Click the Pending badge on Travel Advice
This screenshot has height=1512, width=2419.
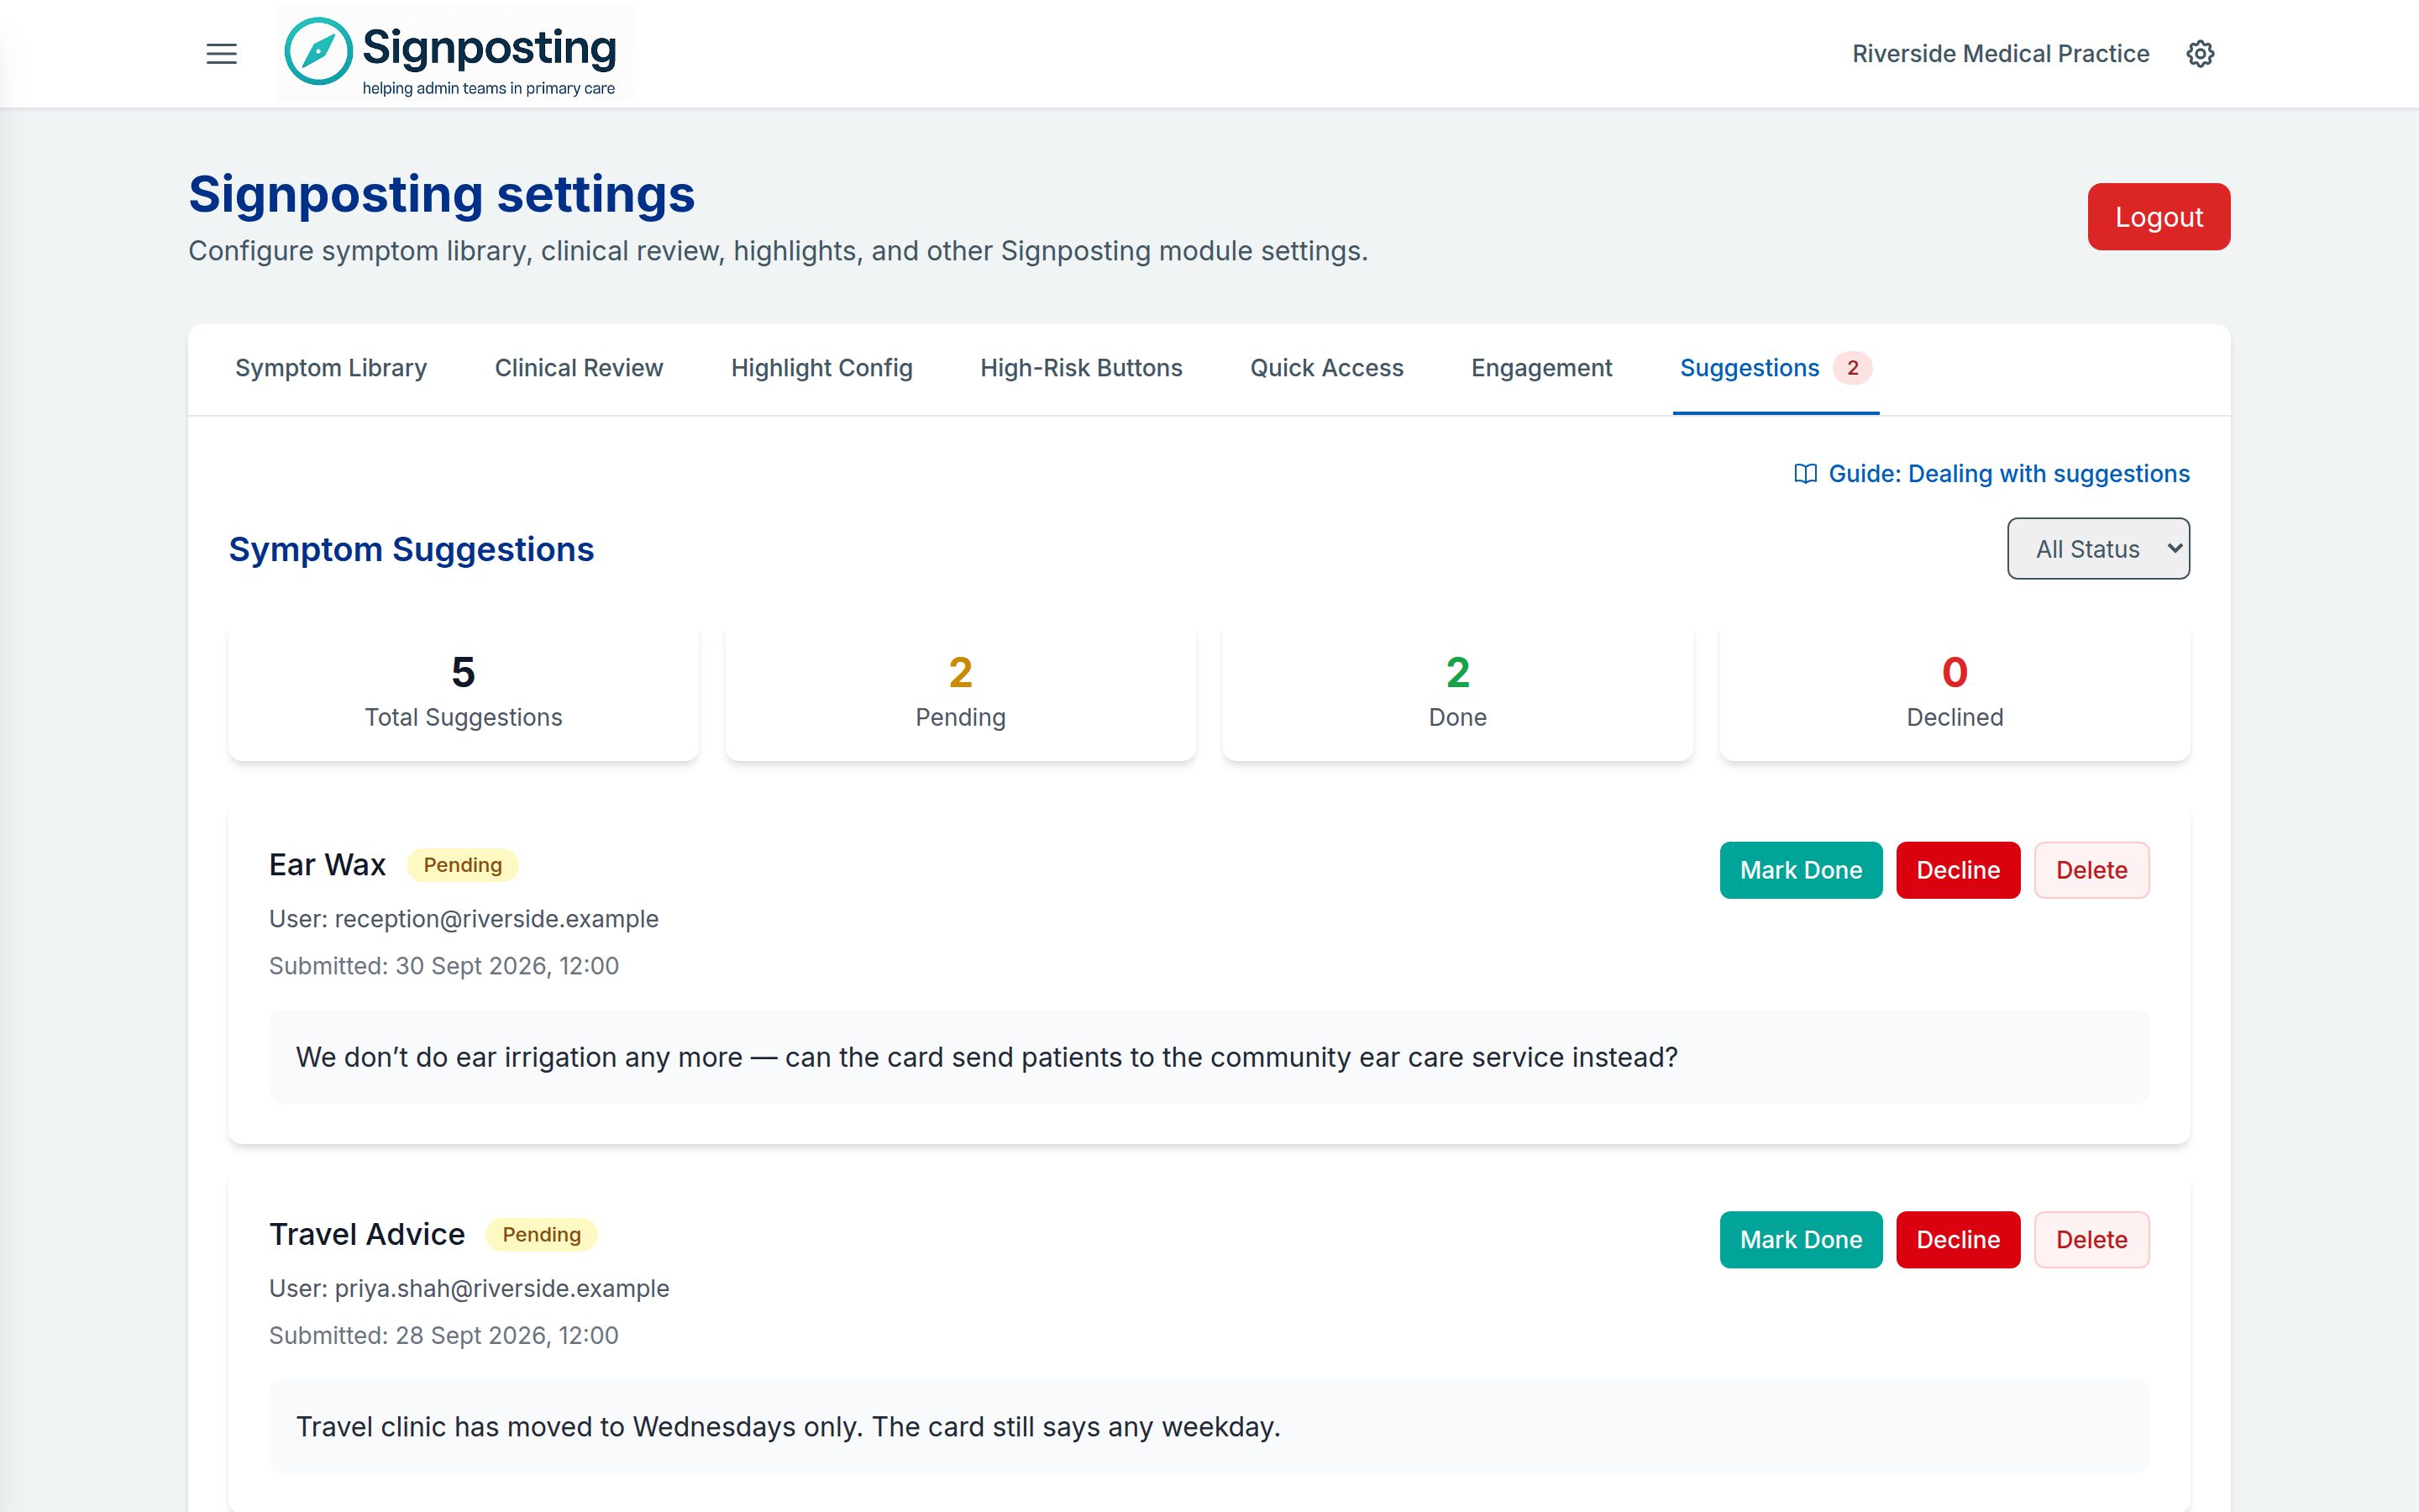[541, 1234]
